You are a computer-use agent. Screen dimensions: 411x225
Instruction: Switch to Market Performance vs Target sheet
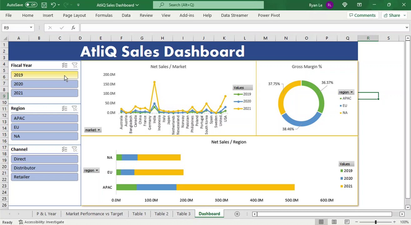(x=94, y=214)
